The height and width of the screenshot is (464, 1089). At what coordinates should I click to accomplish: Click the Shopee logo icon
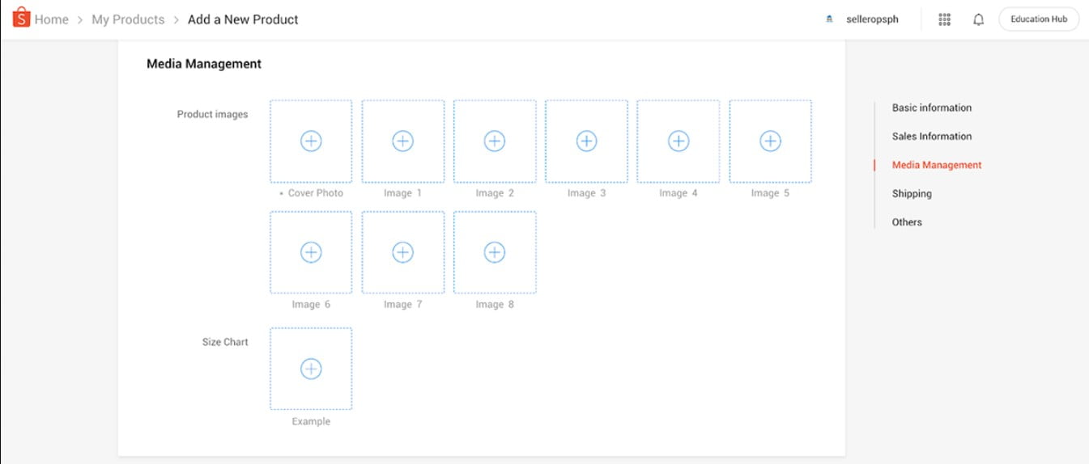21,18
